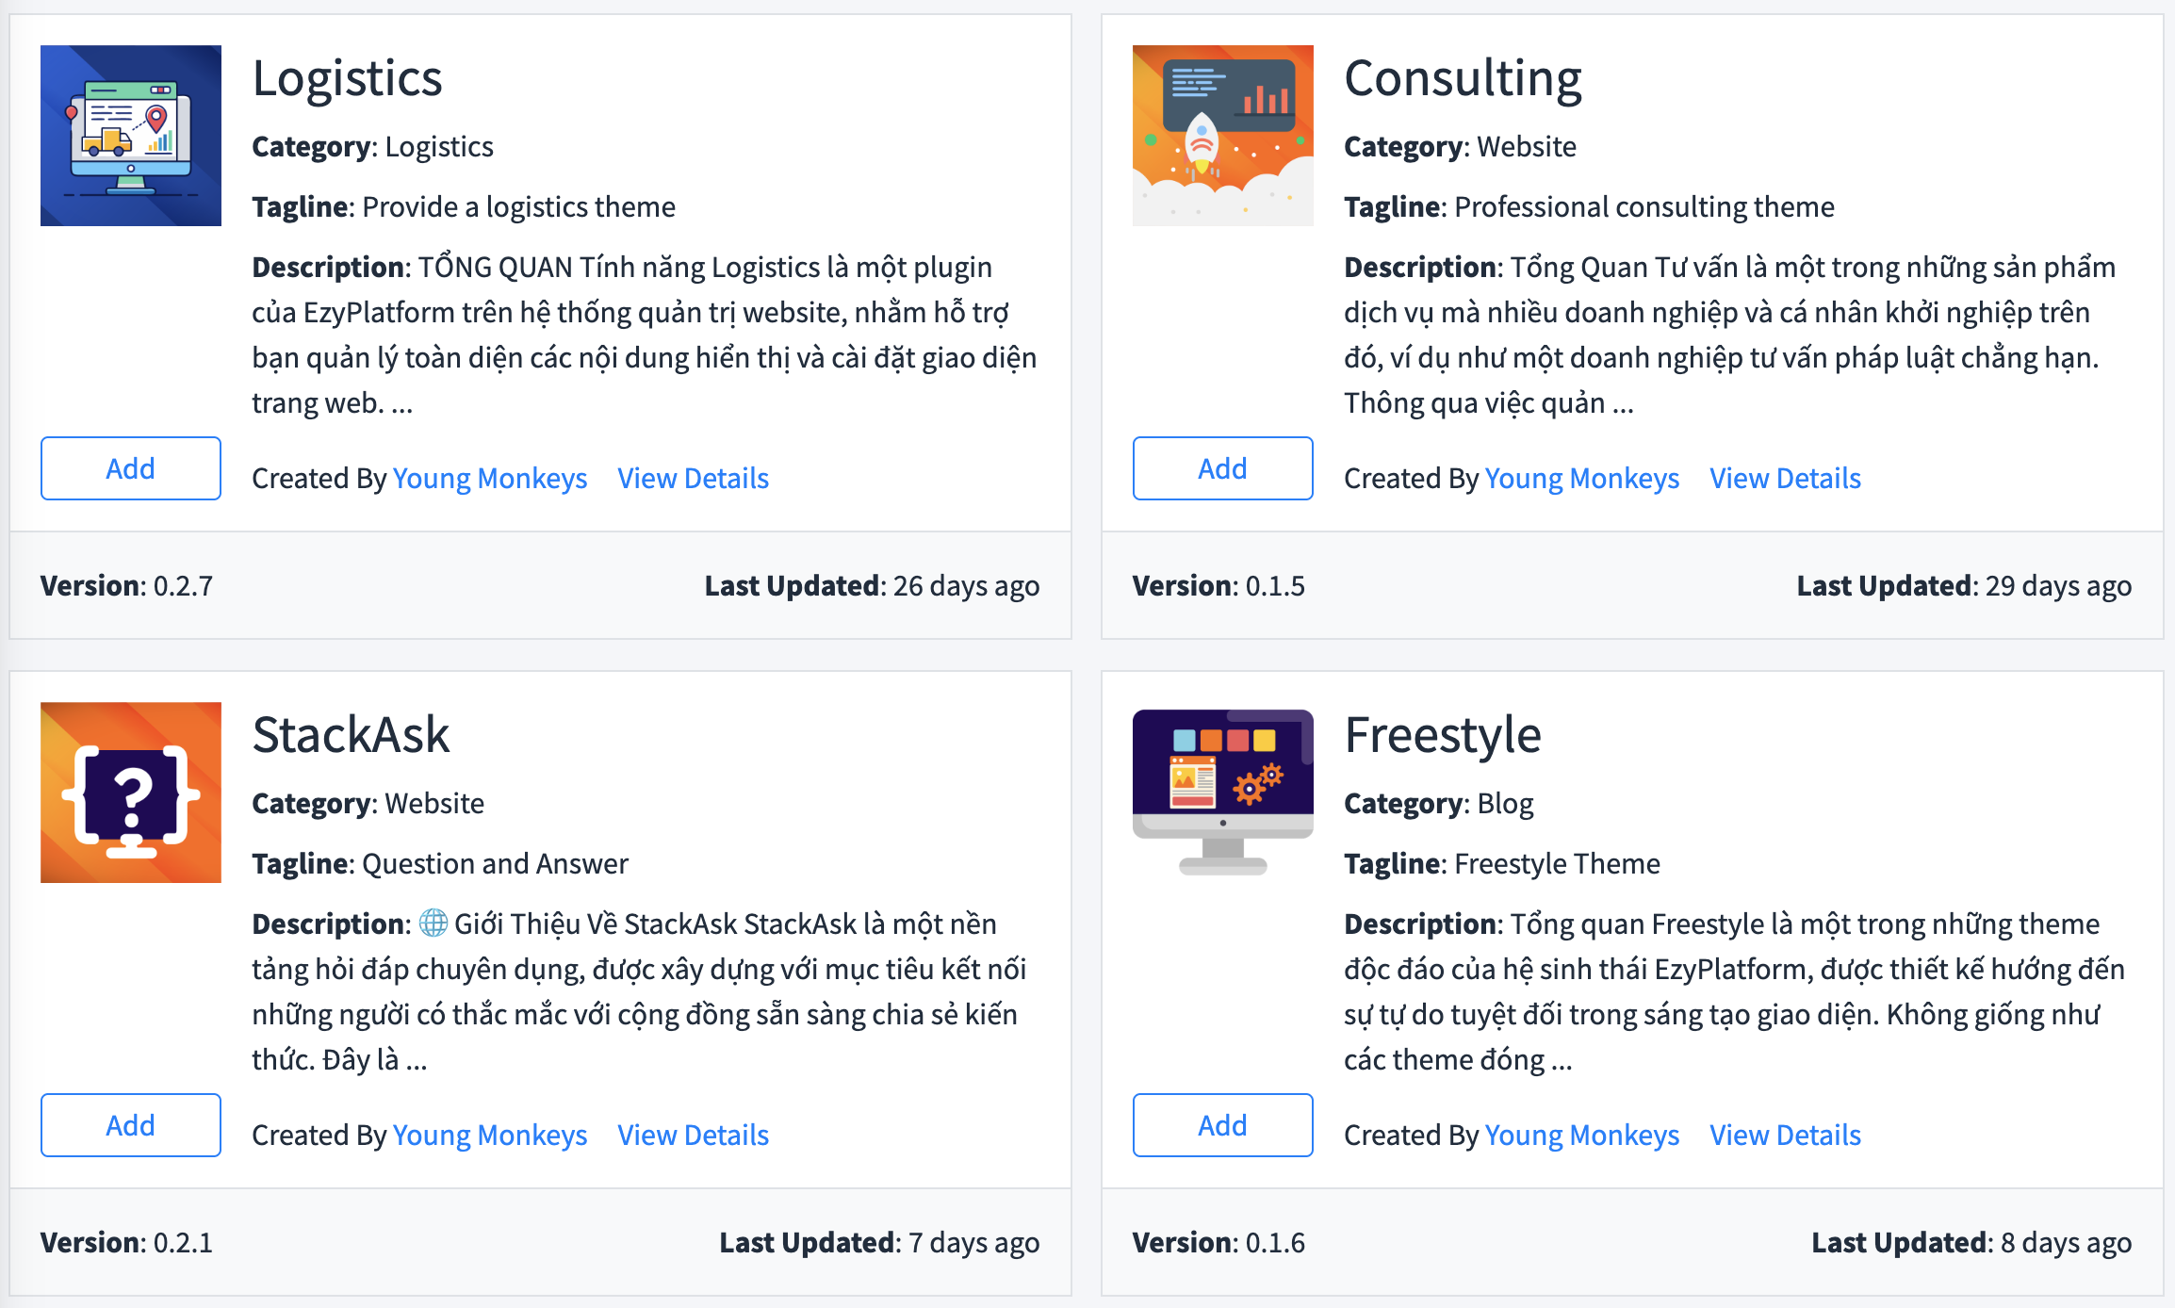Viewport: 2175px width, 1308px height.
Task: Open View Details for Freestyle
Action: click(1785, 1136)
